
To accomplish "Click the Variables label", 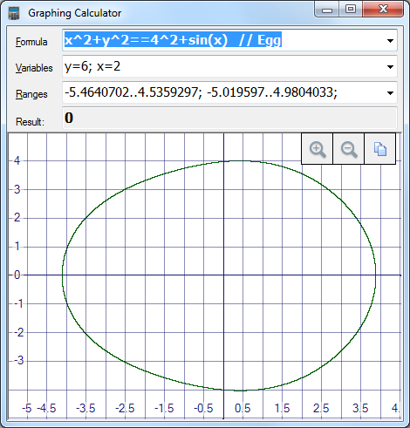I will tap(34, 68).
